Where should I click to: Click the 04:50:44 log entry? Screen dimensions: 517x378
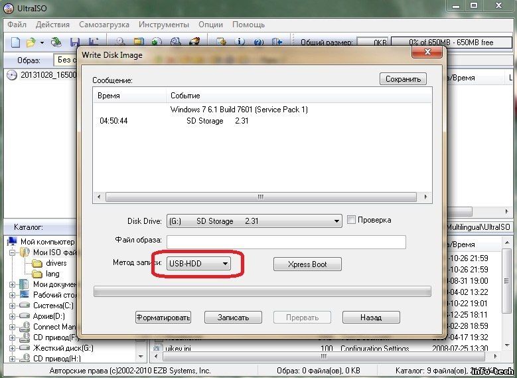point(113,121)
